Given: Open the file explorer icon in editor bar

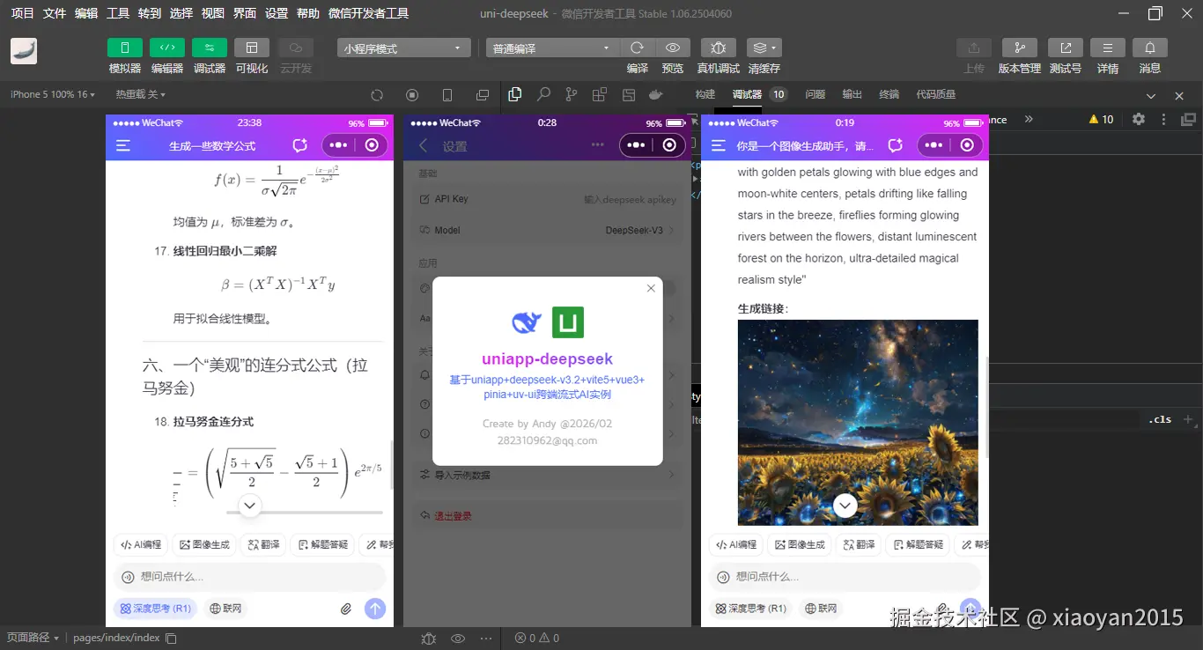Looking at the screenshot, I should 515,94.
